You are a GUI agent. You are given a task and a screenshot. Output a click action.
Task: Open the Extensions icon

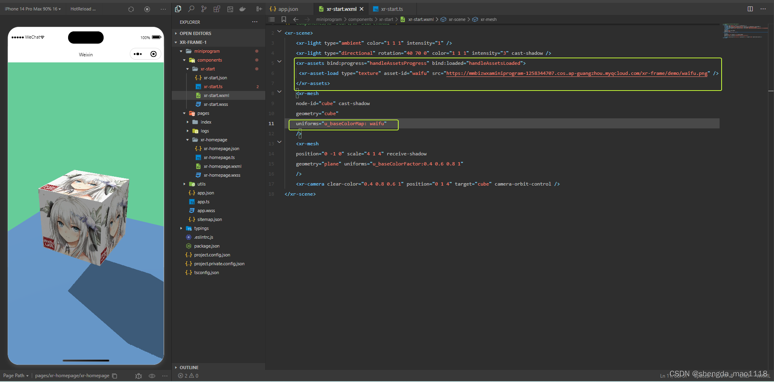pyautogui.click(x=217, y=9)
